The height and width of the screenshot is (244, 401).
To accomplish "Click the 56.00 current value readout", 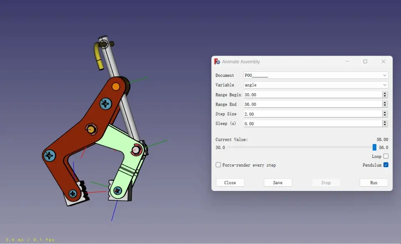I will [x=382, y=140].
